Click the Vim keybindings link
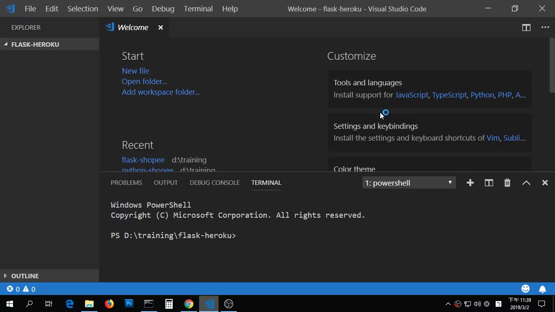The height and width of the screenshot is (312, 555). 493,138
